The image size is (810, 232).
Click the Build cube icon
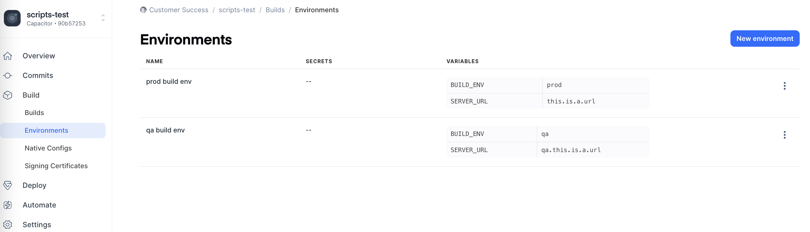pyautogui.click(x=8, y=95)
